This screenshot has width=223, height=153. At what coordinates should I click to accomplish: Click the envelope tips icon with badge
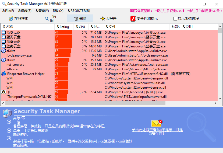tap(157, 123)
